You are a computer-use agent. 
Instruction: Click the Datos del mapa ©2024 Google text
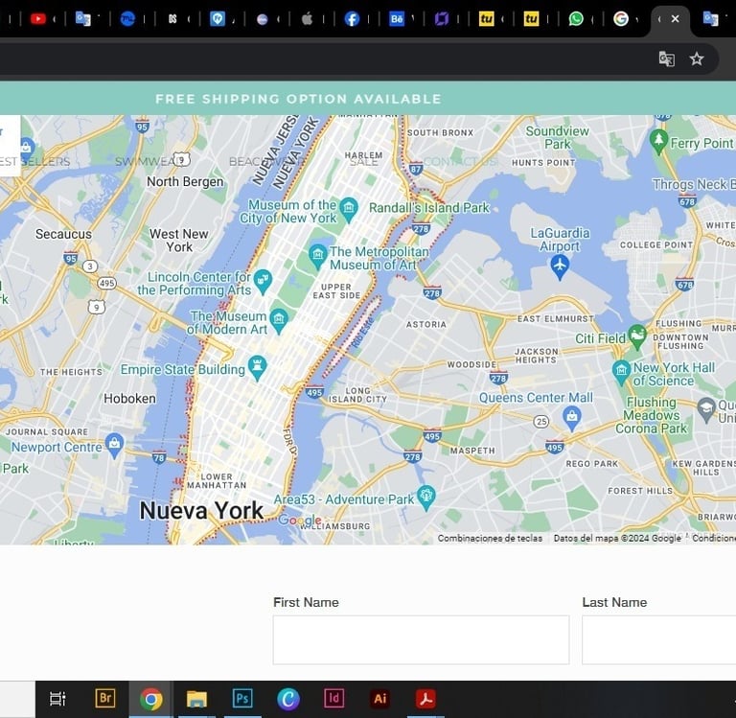coord(617,538)
